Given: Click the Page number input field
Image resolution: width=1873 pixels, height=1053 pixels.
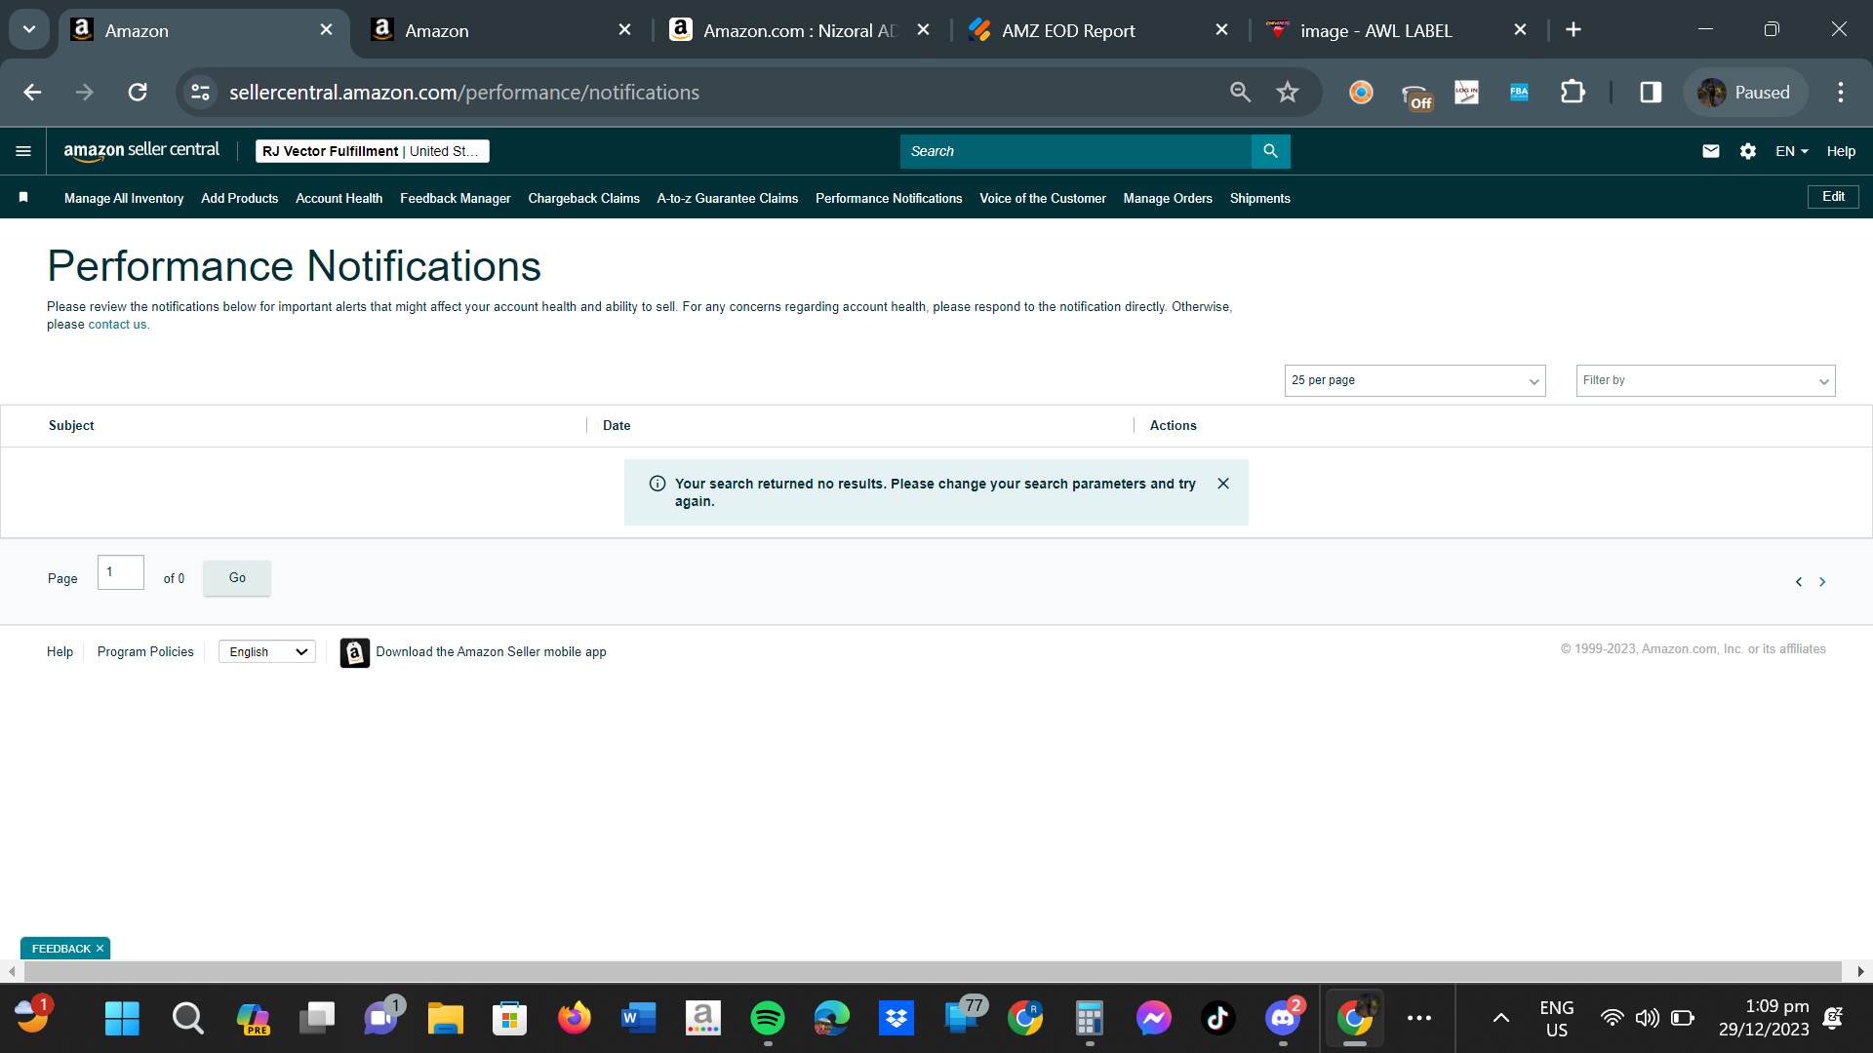Looking at the screenshot, I should coord(121,572).
